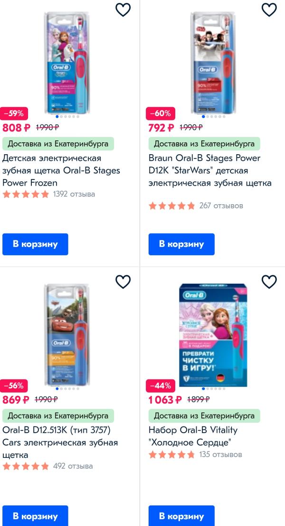285x526 pixels.
Task: View star rating of Vitality set
Action: pyautogui.click(x=171, y=455)
